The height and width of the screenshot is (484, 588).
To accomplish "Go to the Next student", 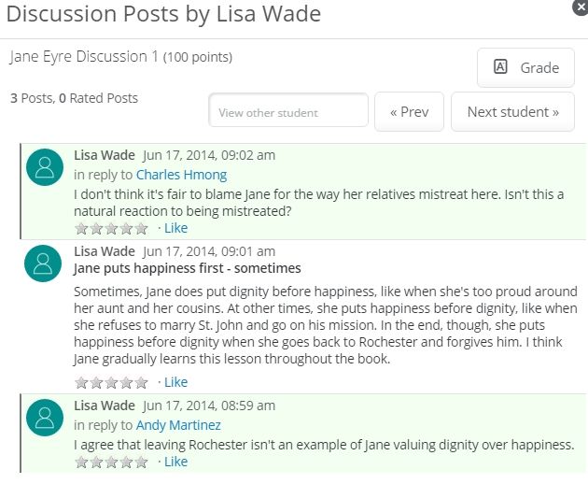I will click(512, 111).
